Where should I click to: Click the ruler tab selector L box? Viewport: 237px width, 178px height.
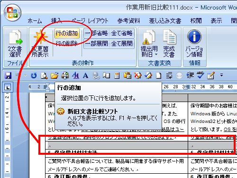(x=8, y=87)
